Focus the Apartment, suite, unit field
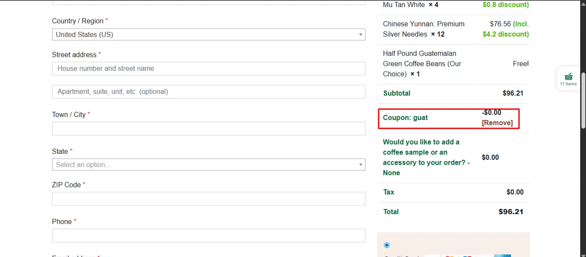The height and width of the screenshot is (257, 586). [209, 92]
